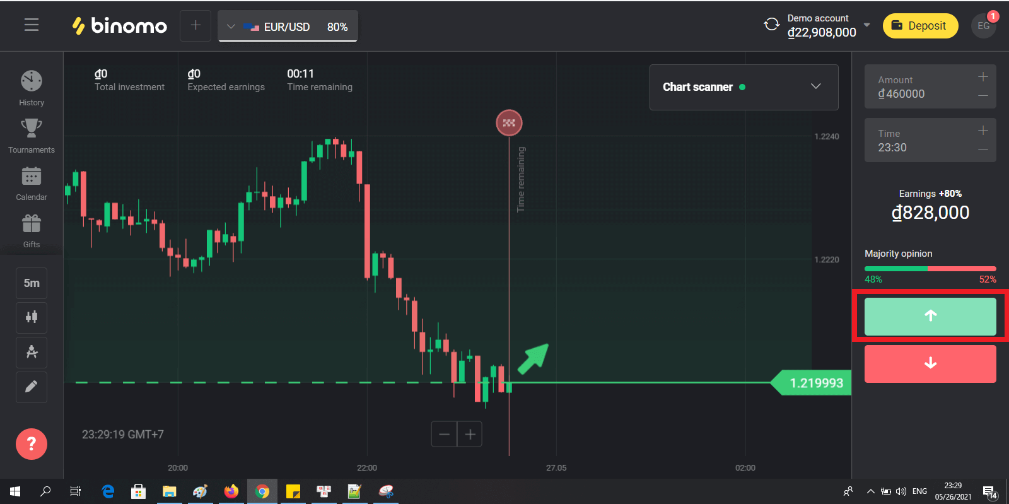
Task: Open the indicators compass tool
Action: point(32,352)
